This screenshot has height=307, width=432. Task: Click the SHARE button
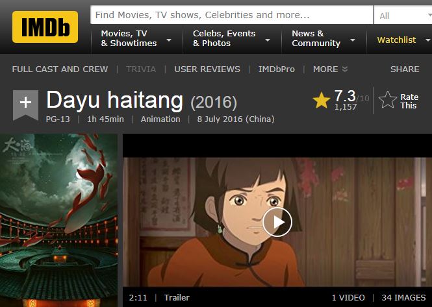(x=405, y=69)
